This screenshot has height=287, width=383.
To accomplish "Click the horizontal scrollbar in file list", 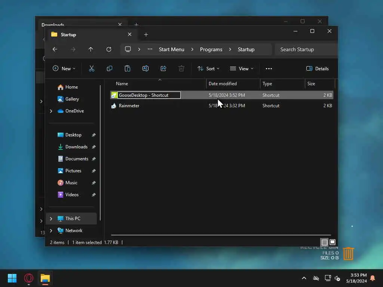I will click(221, 235).
